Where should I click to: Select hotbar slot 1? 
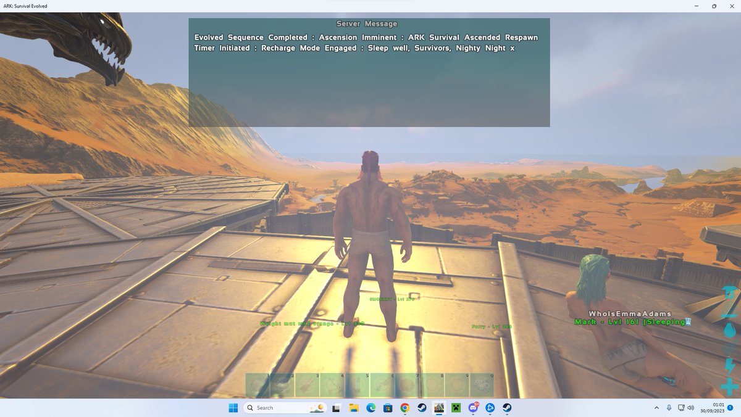(x=257, y=385)
